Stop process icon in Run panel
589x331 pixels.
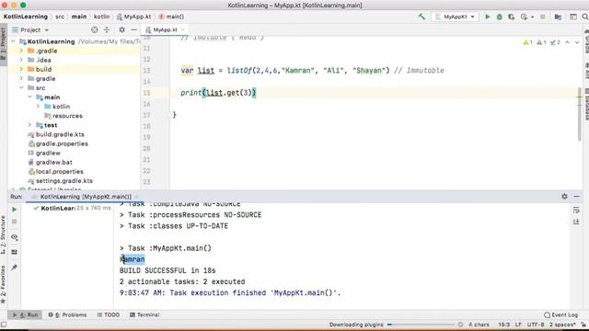(x=15, y=222)
